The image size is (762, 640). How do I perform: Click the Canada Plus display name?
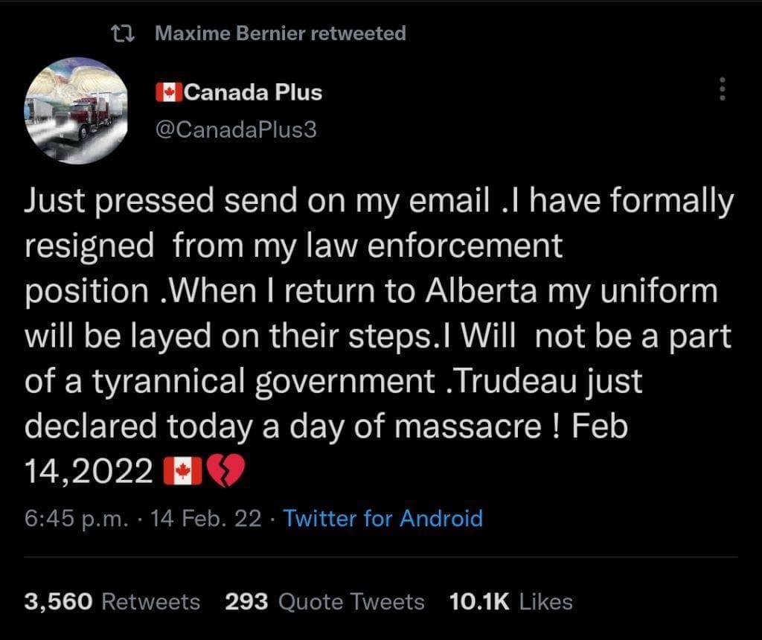[252, 92]
